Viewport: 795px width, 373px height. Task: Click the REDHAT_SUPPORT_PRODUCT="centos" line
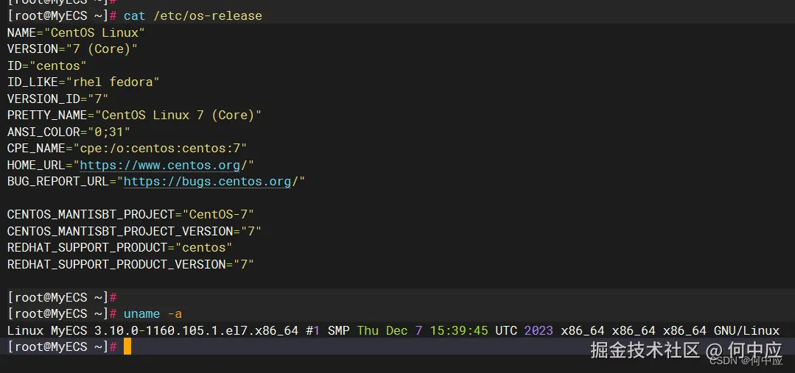click(119, 248)
